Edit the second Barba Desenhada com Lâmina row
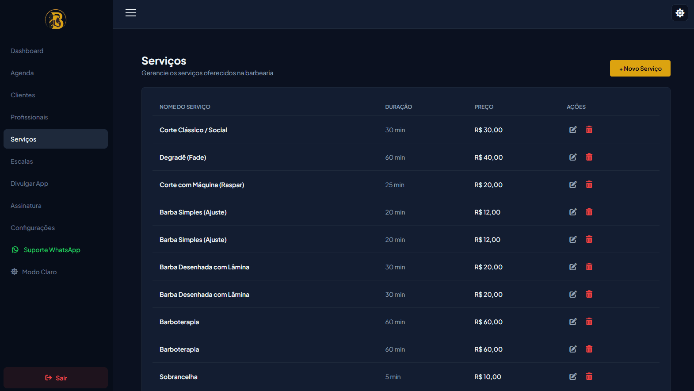This screenshot has width=694, height=391. (573, 294)
